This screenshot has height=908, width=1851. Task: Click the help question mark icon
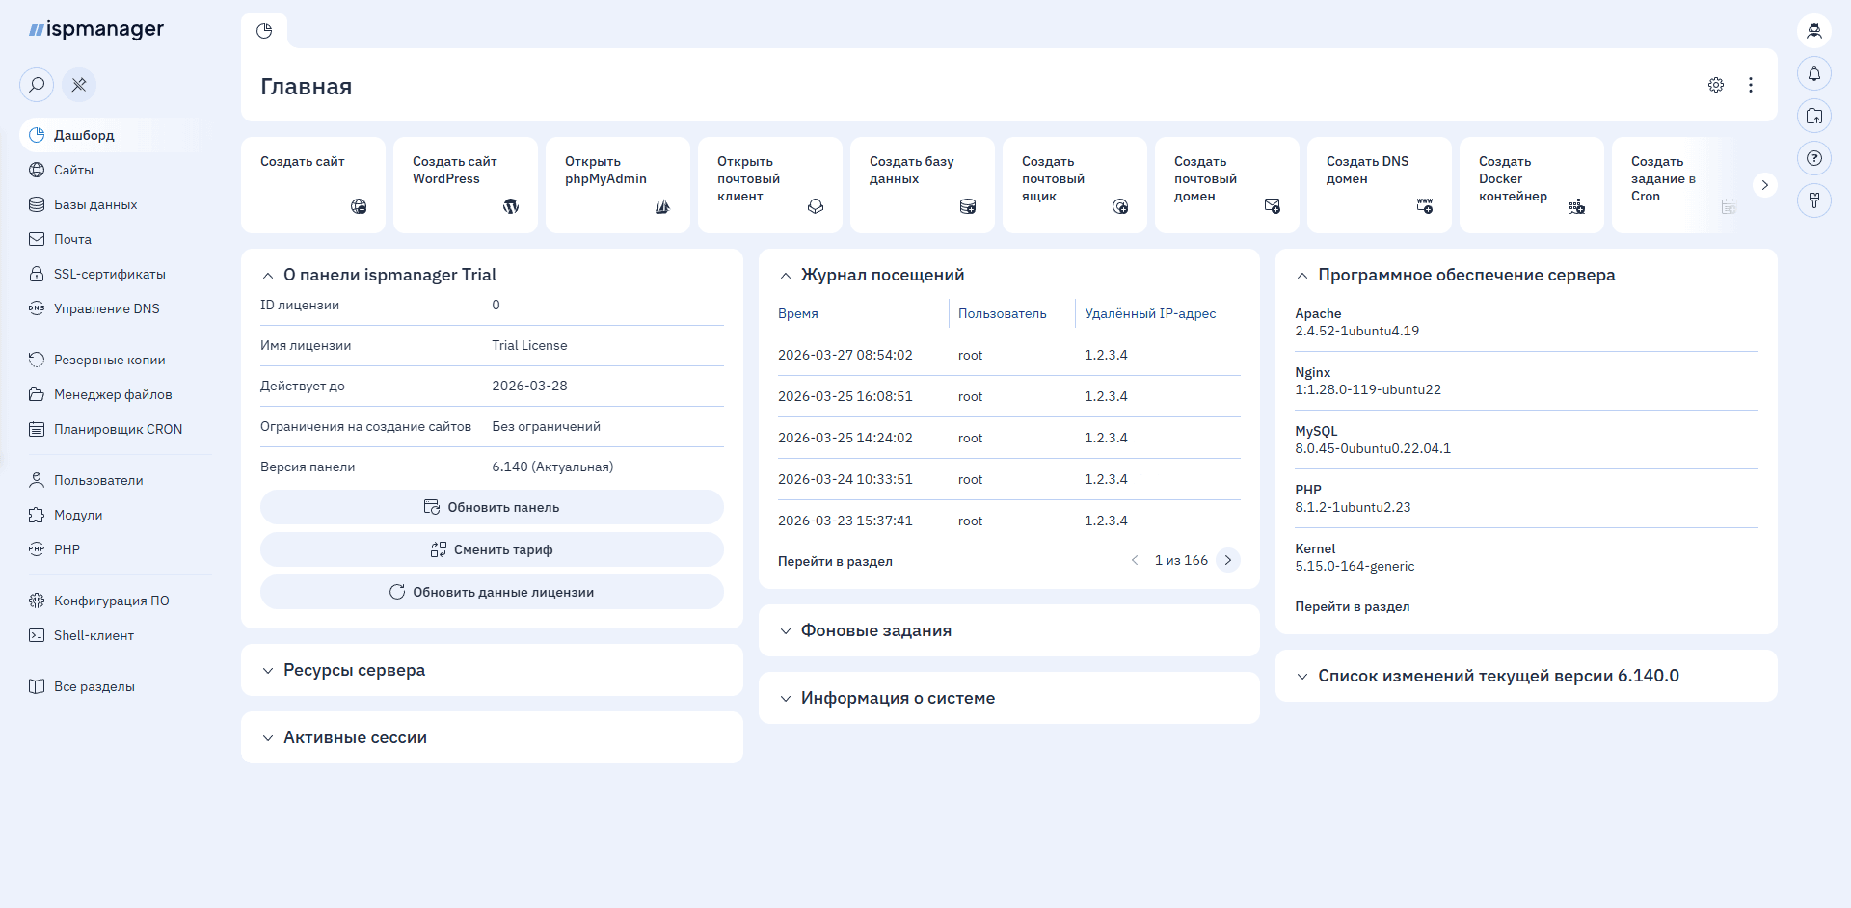pos(1814,158)
